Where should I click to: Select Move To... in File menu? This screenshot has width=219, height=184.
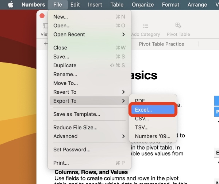[x=89, y=83]
